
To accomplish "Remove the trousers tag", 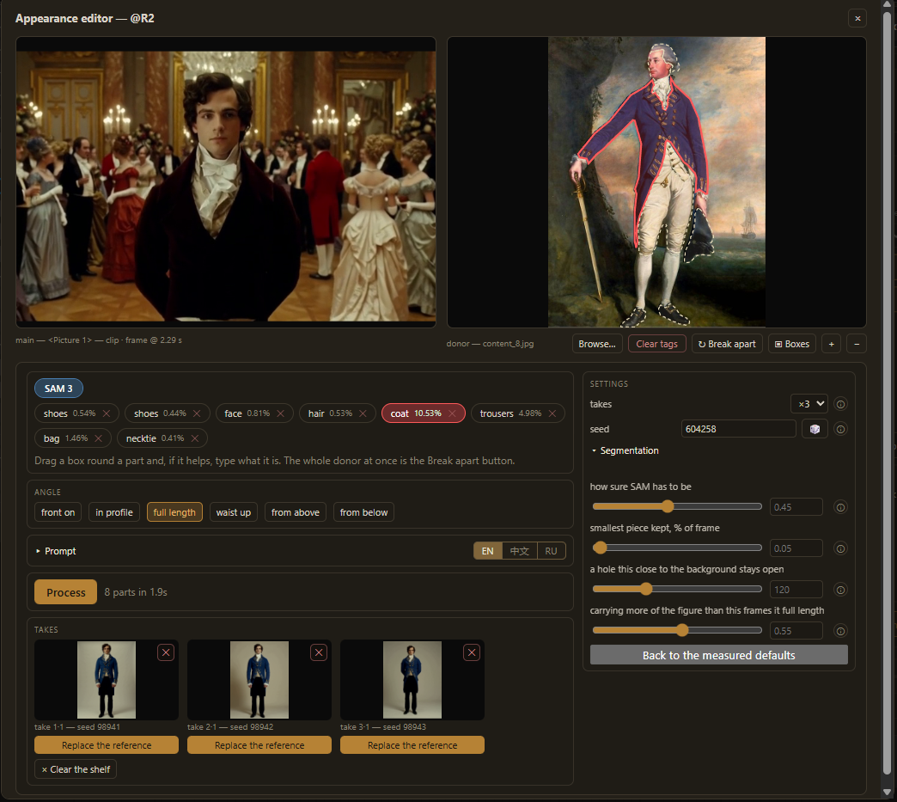I will pyautogui.click(x=552, y=413).
